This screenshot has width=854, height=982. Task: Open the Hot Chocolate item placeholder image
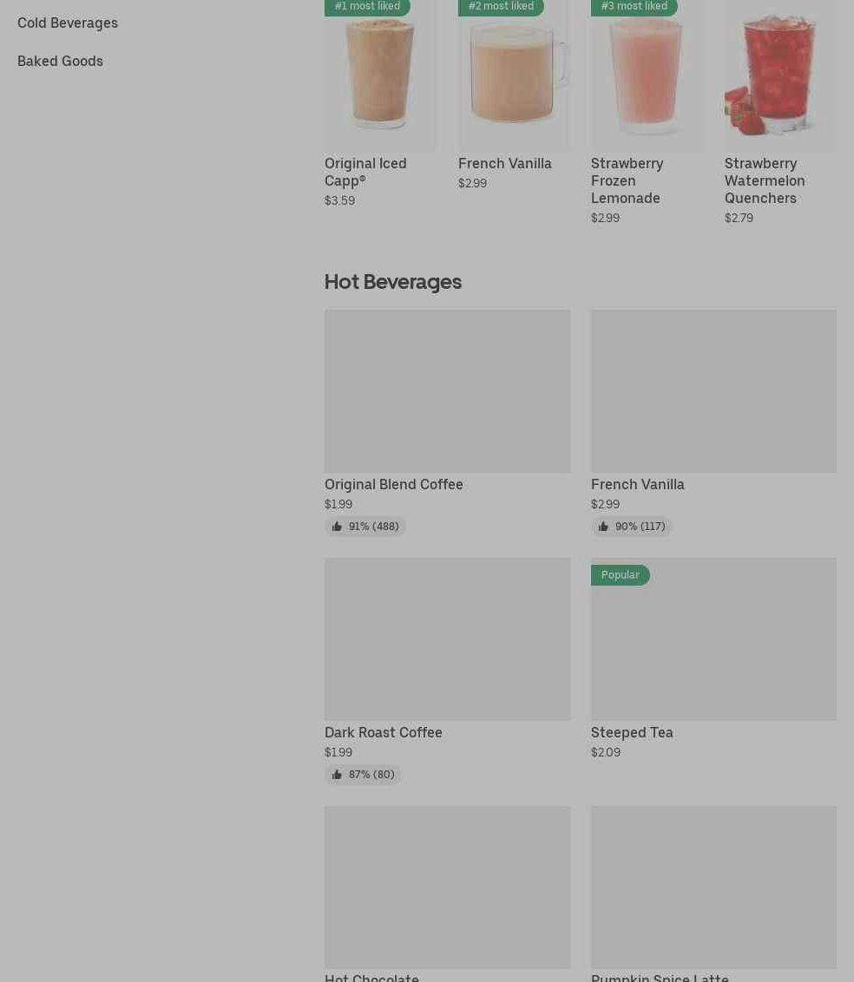(447, 887)
